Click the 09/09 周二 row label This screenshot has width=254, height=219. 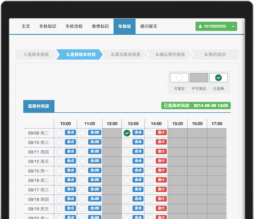click(x=39, y=133)
